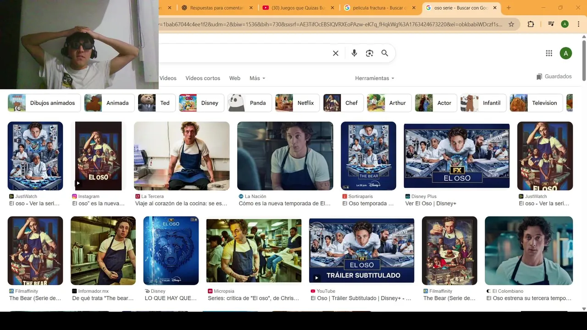Bookmark this page with the star icon
The width and height of the screenshot is (587, 330).
(511, 24)
